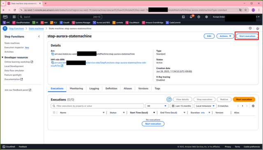Screen dimensions: 263x150
Task: Open the Aurora and RDS shortcut
Action: (x=102, y=23)
